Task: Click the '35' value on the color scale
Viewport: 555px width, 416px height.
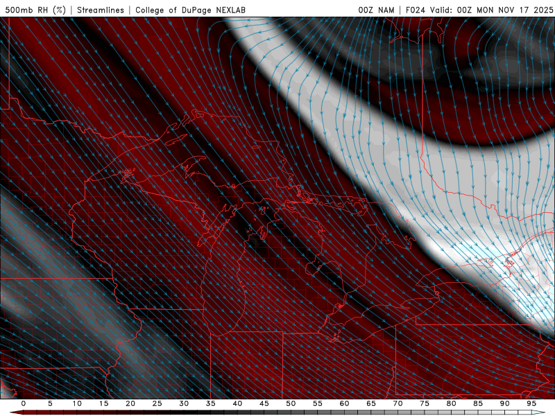Action: tap(211, 404)
